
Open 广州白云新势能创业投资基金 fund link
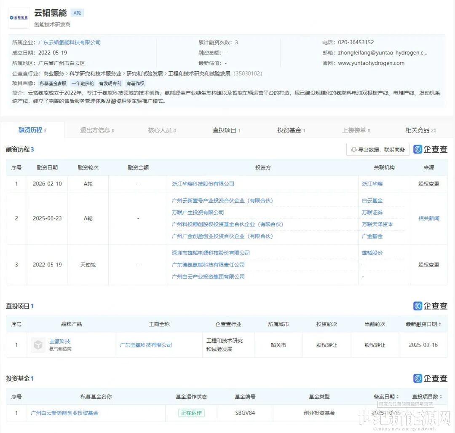[x=64, y=413]
